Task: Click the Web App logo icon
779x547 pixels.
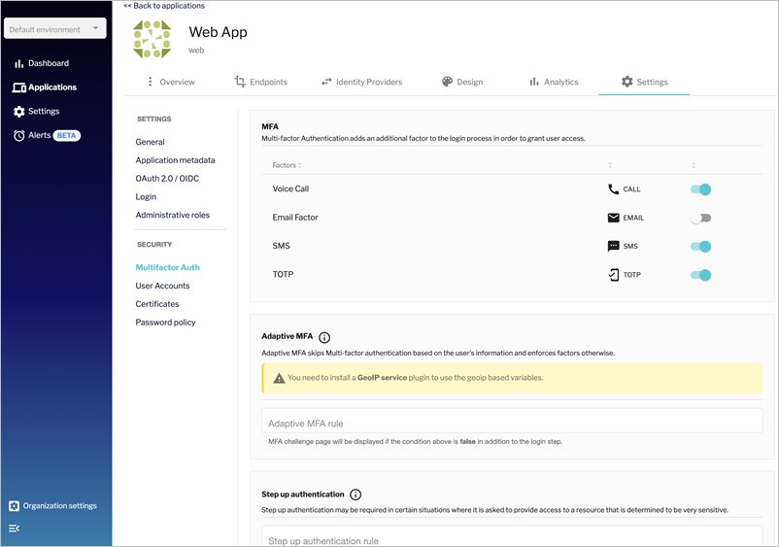Action: [x=152, y=40]
